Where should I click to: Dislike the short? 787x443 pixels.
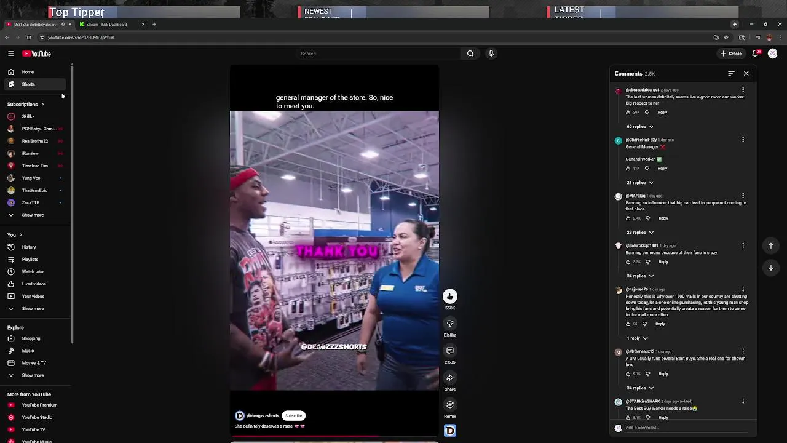coord(450,324)
